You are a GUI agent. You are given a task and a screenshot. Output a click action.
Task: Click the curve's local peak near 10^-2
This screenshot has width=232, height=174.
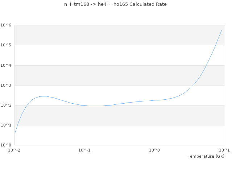click(44, 96)
